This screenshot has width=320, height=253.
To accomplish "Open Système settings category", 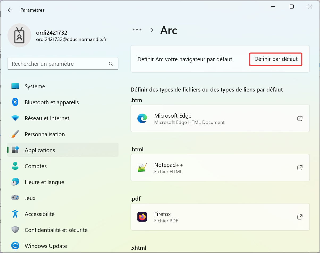I will pos(63,86).
